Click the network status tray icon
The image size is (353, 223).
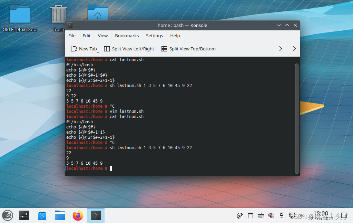click(240, 215)
